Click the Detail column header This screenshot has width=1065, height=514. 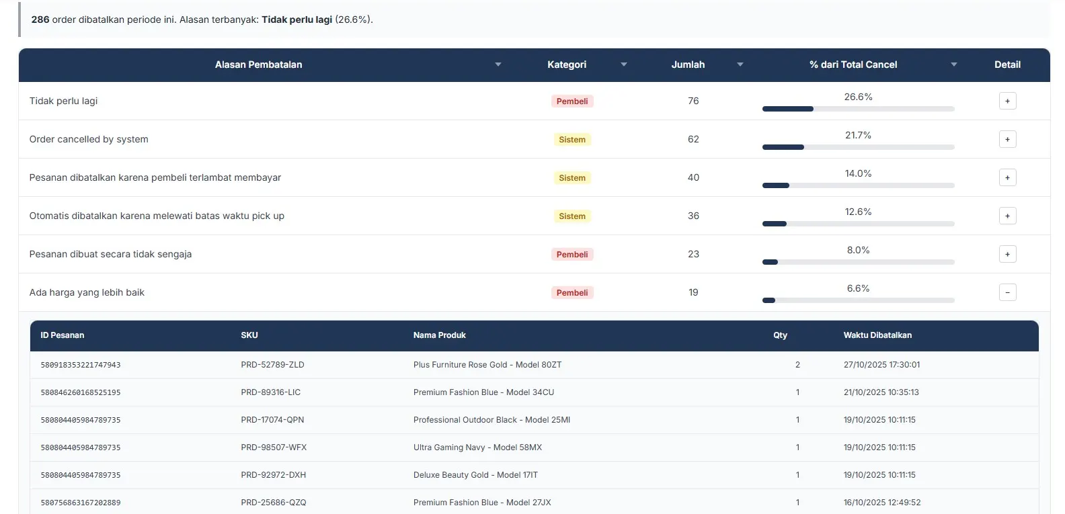click(1007, 65)
